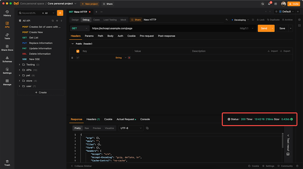Open the UTF-8 encoding dropdown

click(131, 128)
